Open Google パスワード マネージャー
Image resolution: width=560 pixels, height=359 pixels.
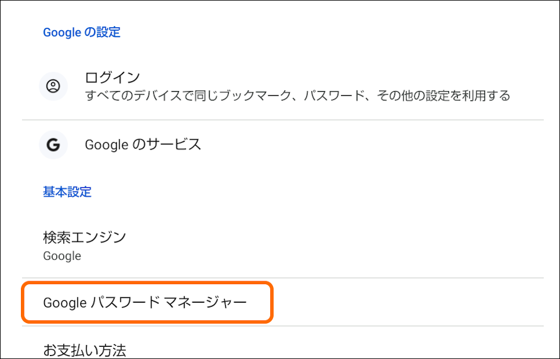pyautogui.click(x=145, y=302)
